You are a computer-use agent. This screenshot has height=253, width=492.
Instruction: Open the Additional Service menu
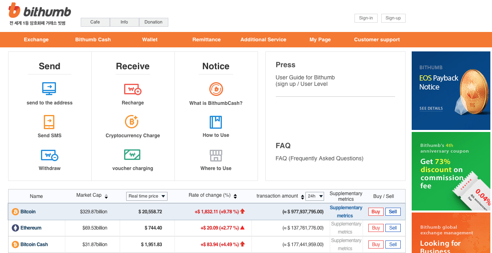coord(263,40)
